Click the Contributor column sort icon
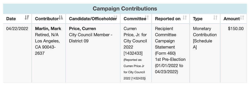Image resolution: width=251 pixels, height=96 pixels. coord(61,18)
